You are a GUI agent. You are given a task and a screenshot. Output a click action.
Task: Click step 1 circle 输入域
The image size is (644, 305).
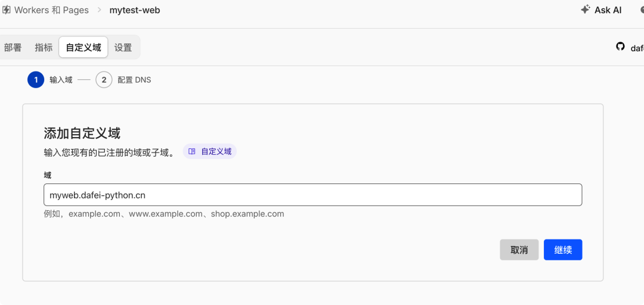click(36, 80)
